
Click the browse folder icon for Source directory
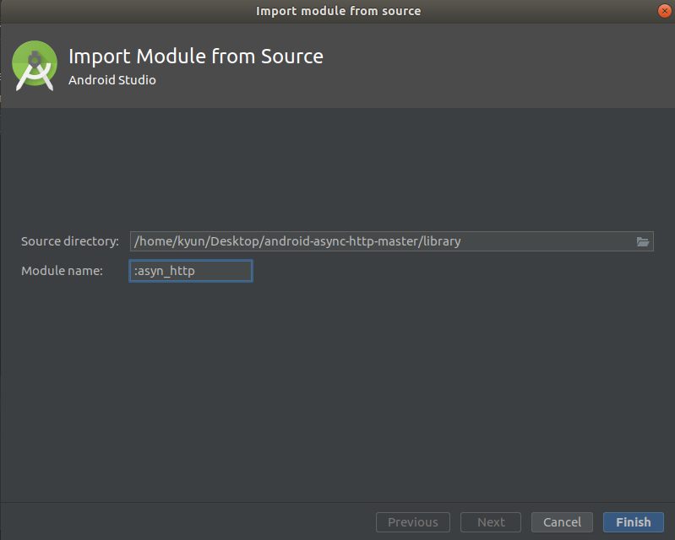click(x=643, y=241)
